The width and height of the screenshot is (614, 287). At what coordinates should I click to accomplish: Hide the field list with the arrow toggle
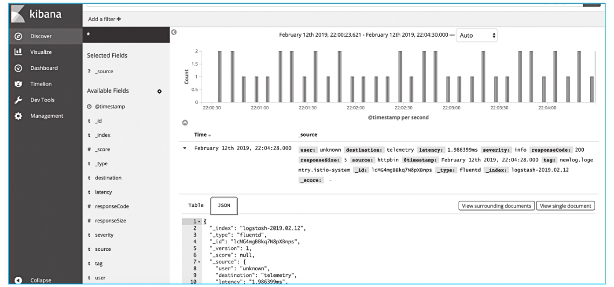[x=173, y=33]
